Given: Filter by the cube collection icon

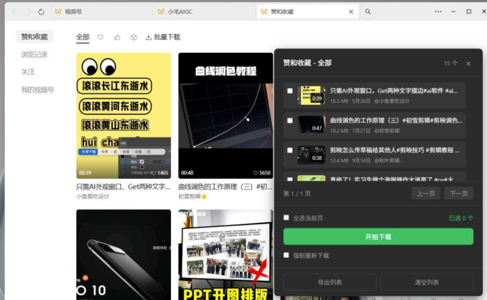Looking at the screenshot, I should [x=133, y=37].
